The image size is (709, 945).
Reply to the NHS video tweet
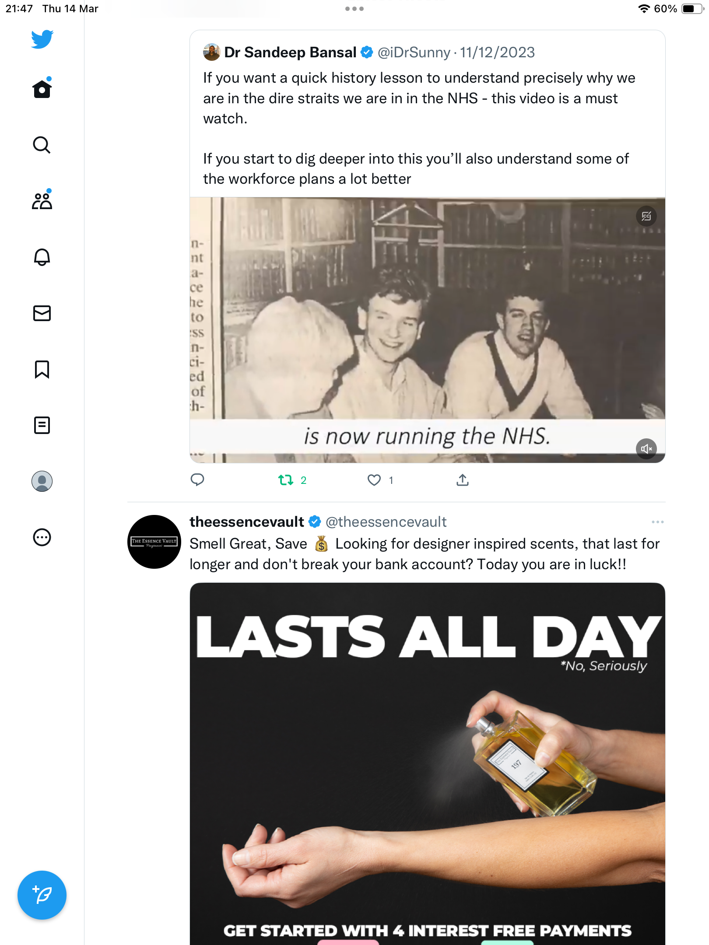(197, 480)
